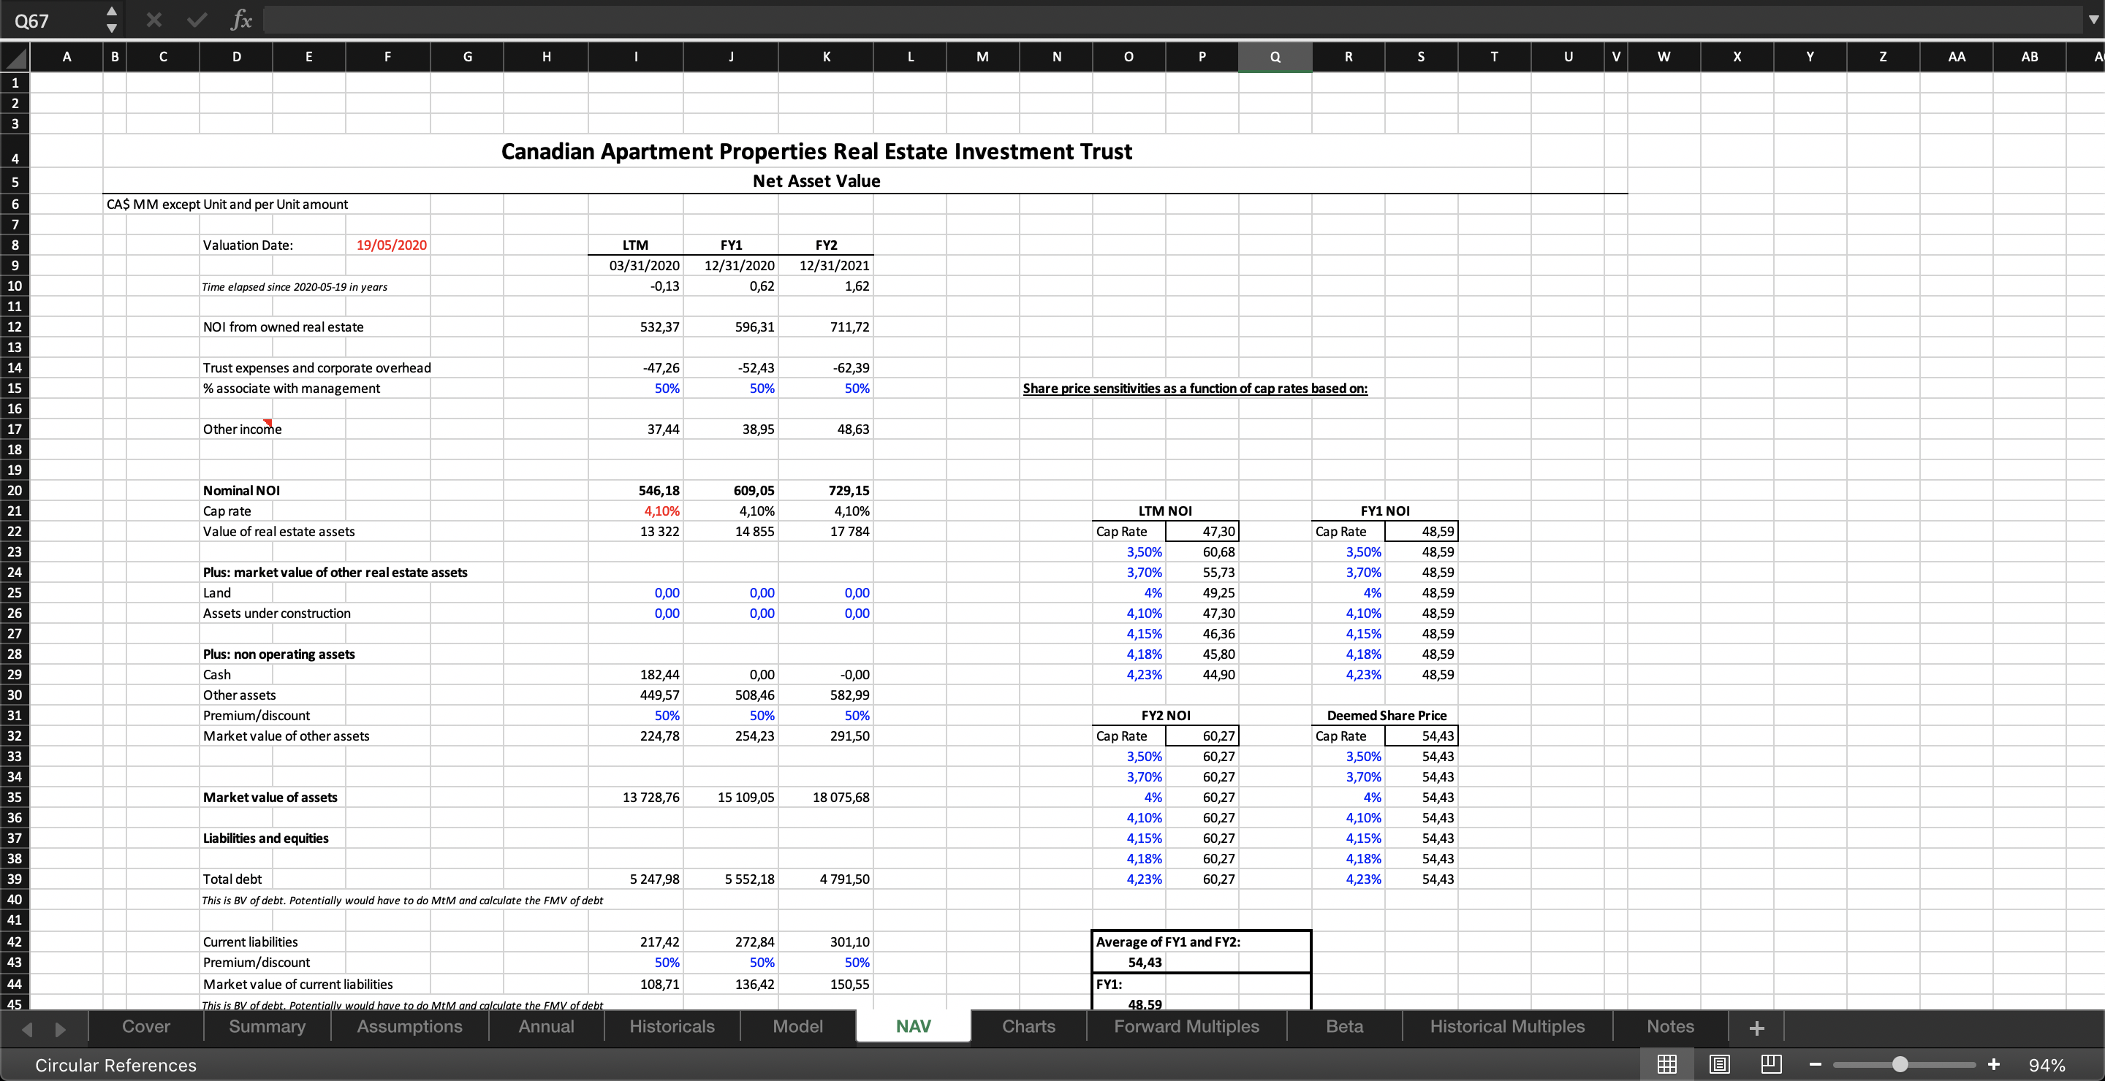Screen dimensions: 2105x1081
Task: Select row 35 header
Action: click(x=15, y=797)
